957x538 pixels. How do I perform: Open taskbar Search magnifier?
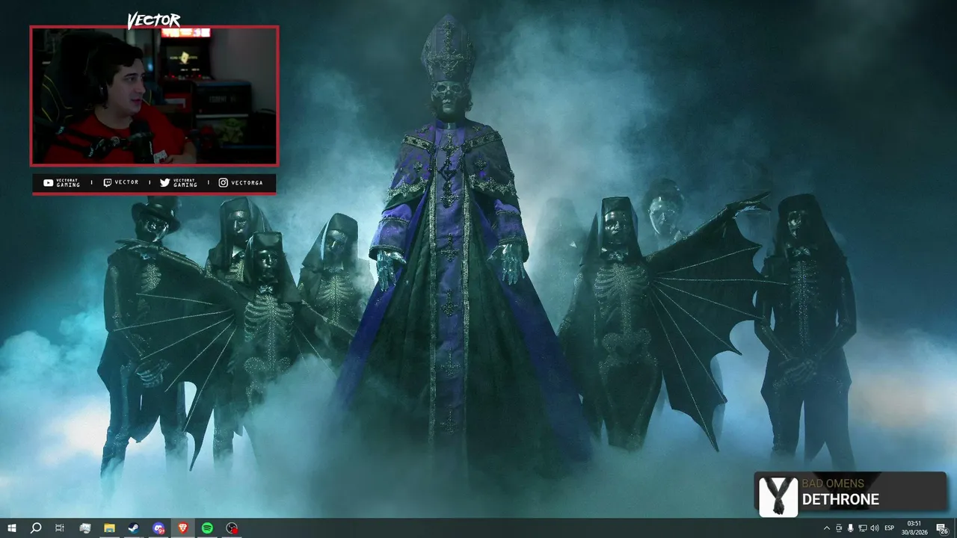pos(35,528)
